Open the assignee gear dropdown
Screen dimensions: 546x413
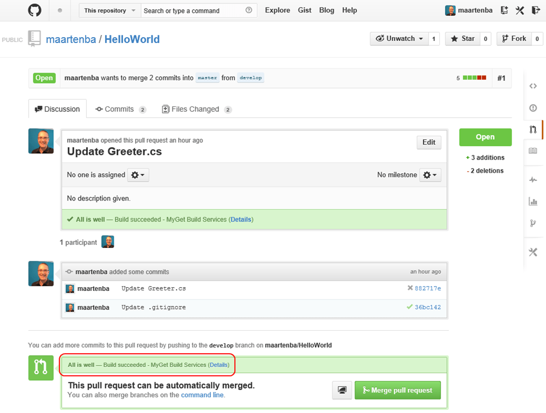pos(138,175)
